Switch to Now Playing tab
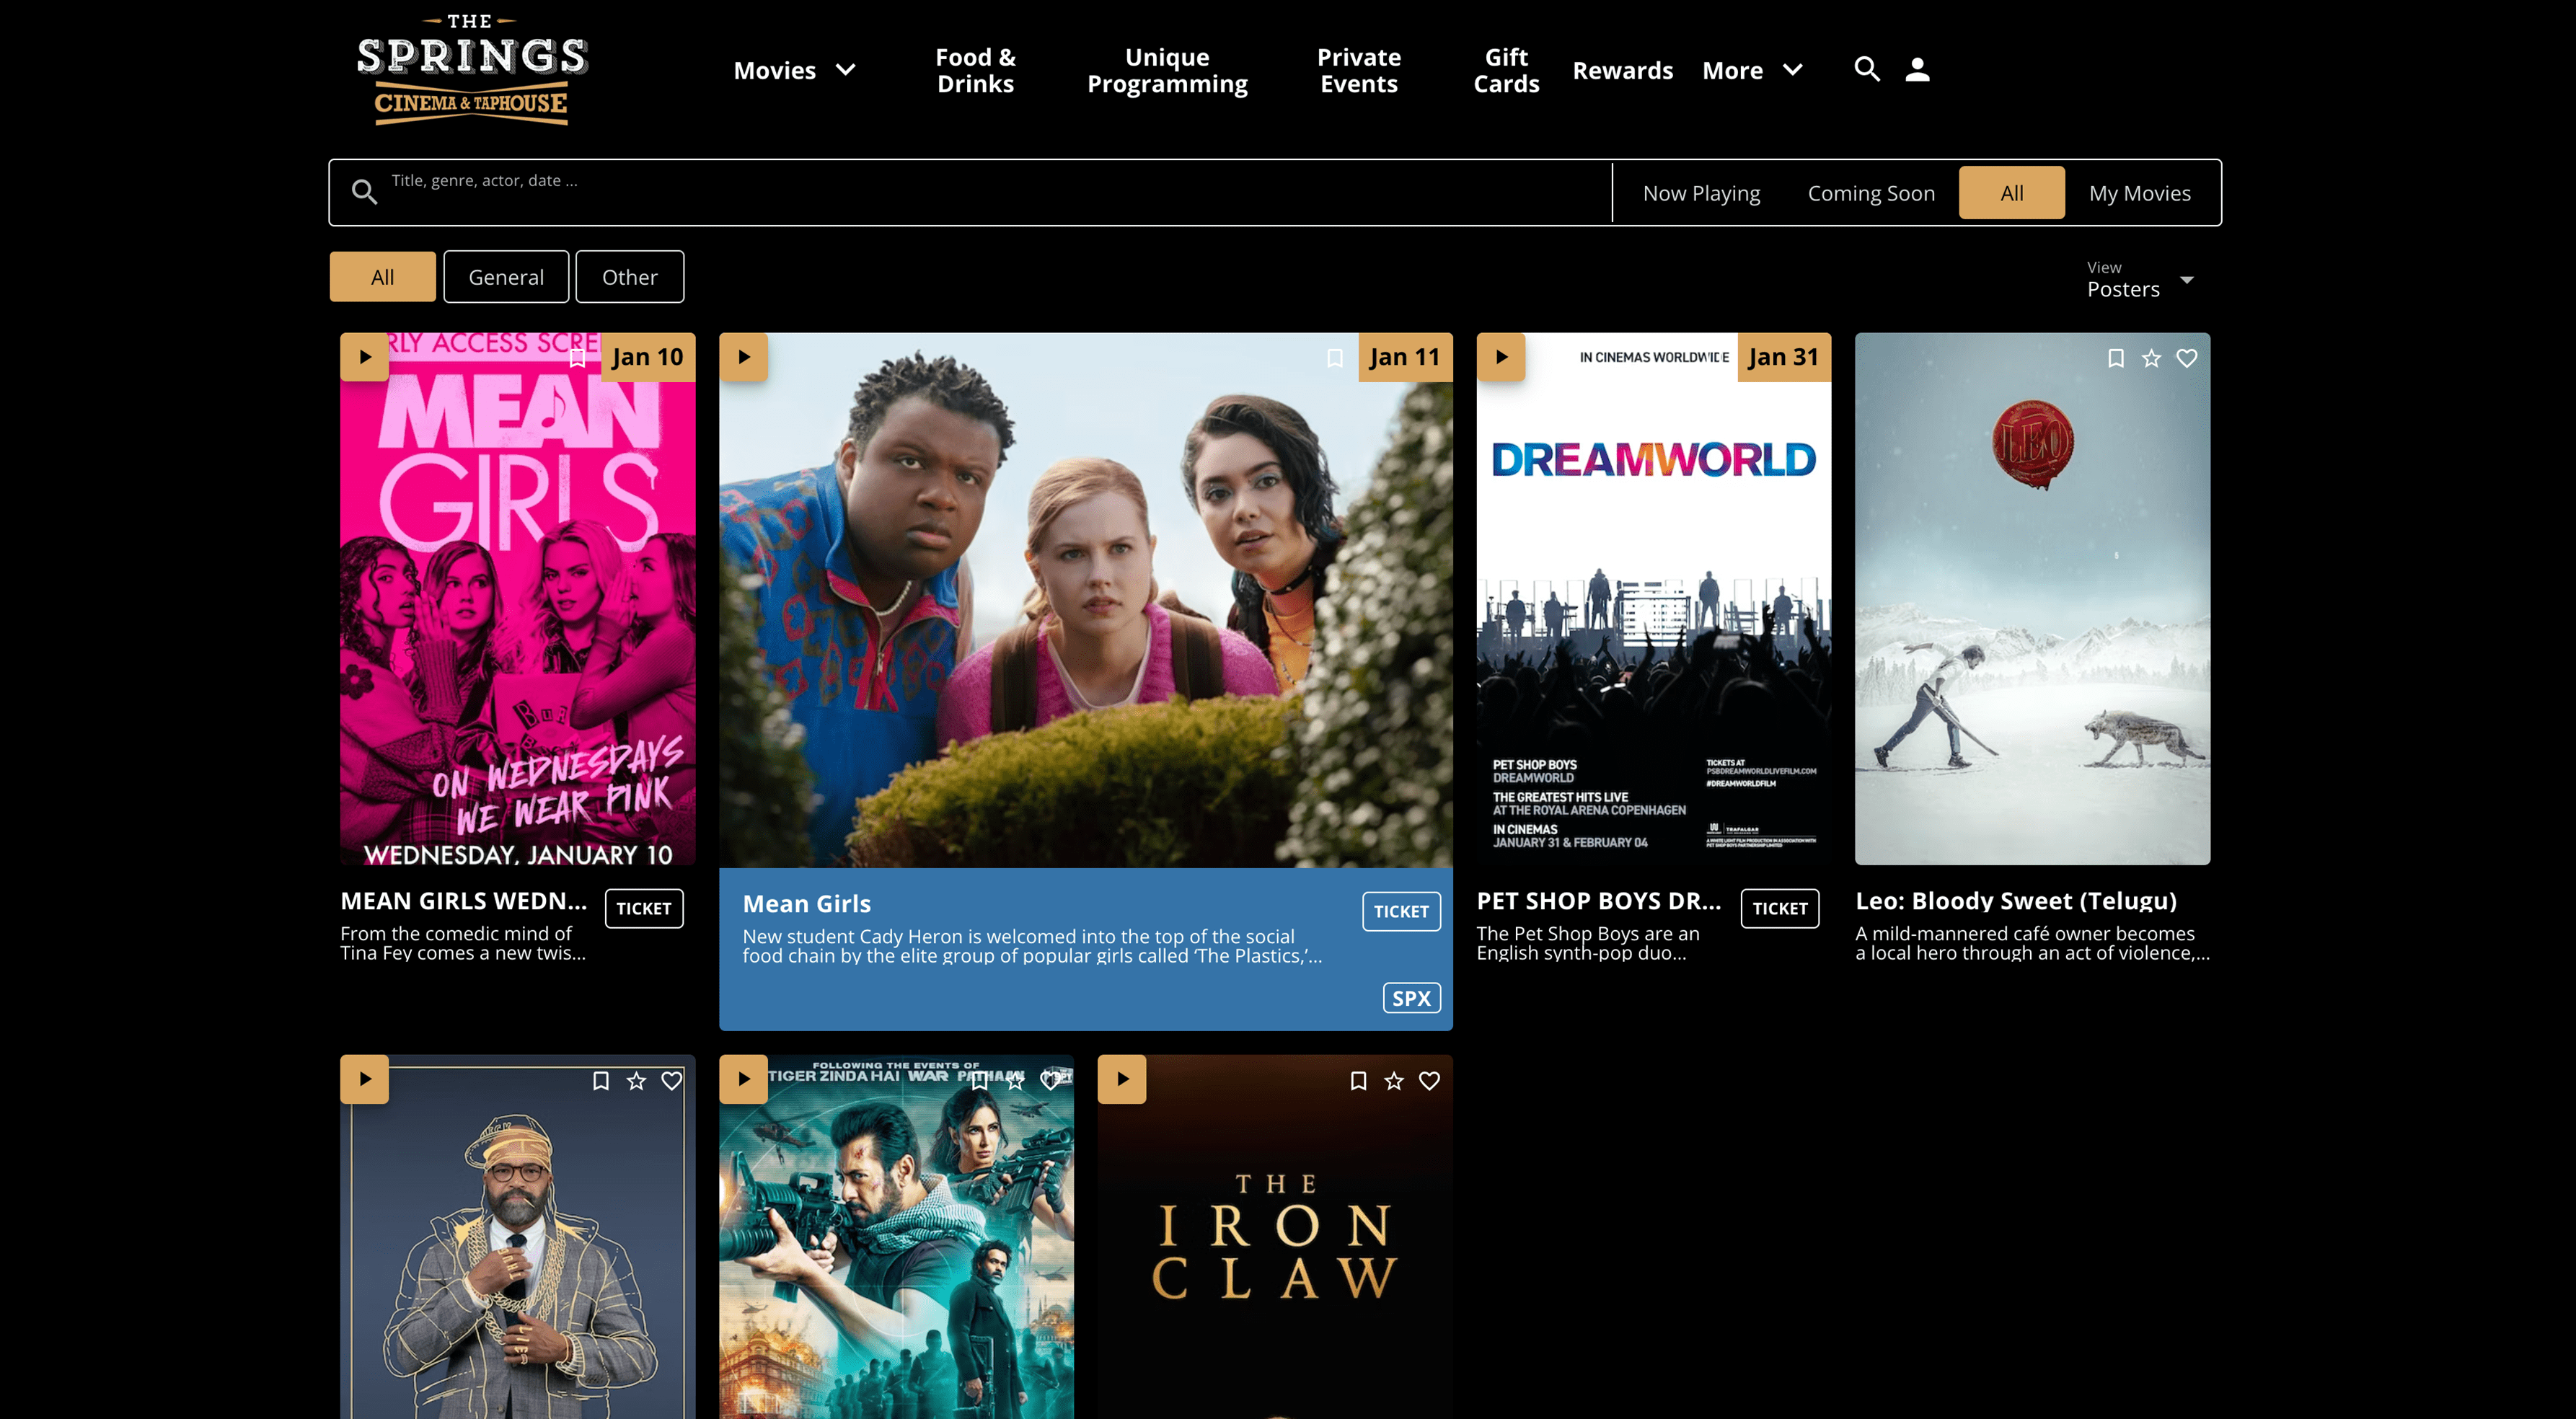 (1701, 193)
